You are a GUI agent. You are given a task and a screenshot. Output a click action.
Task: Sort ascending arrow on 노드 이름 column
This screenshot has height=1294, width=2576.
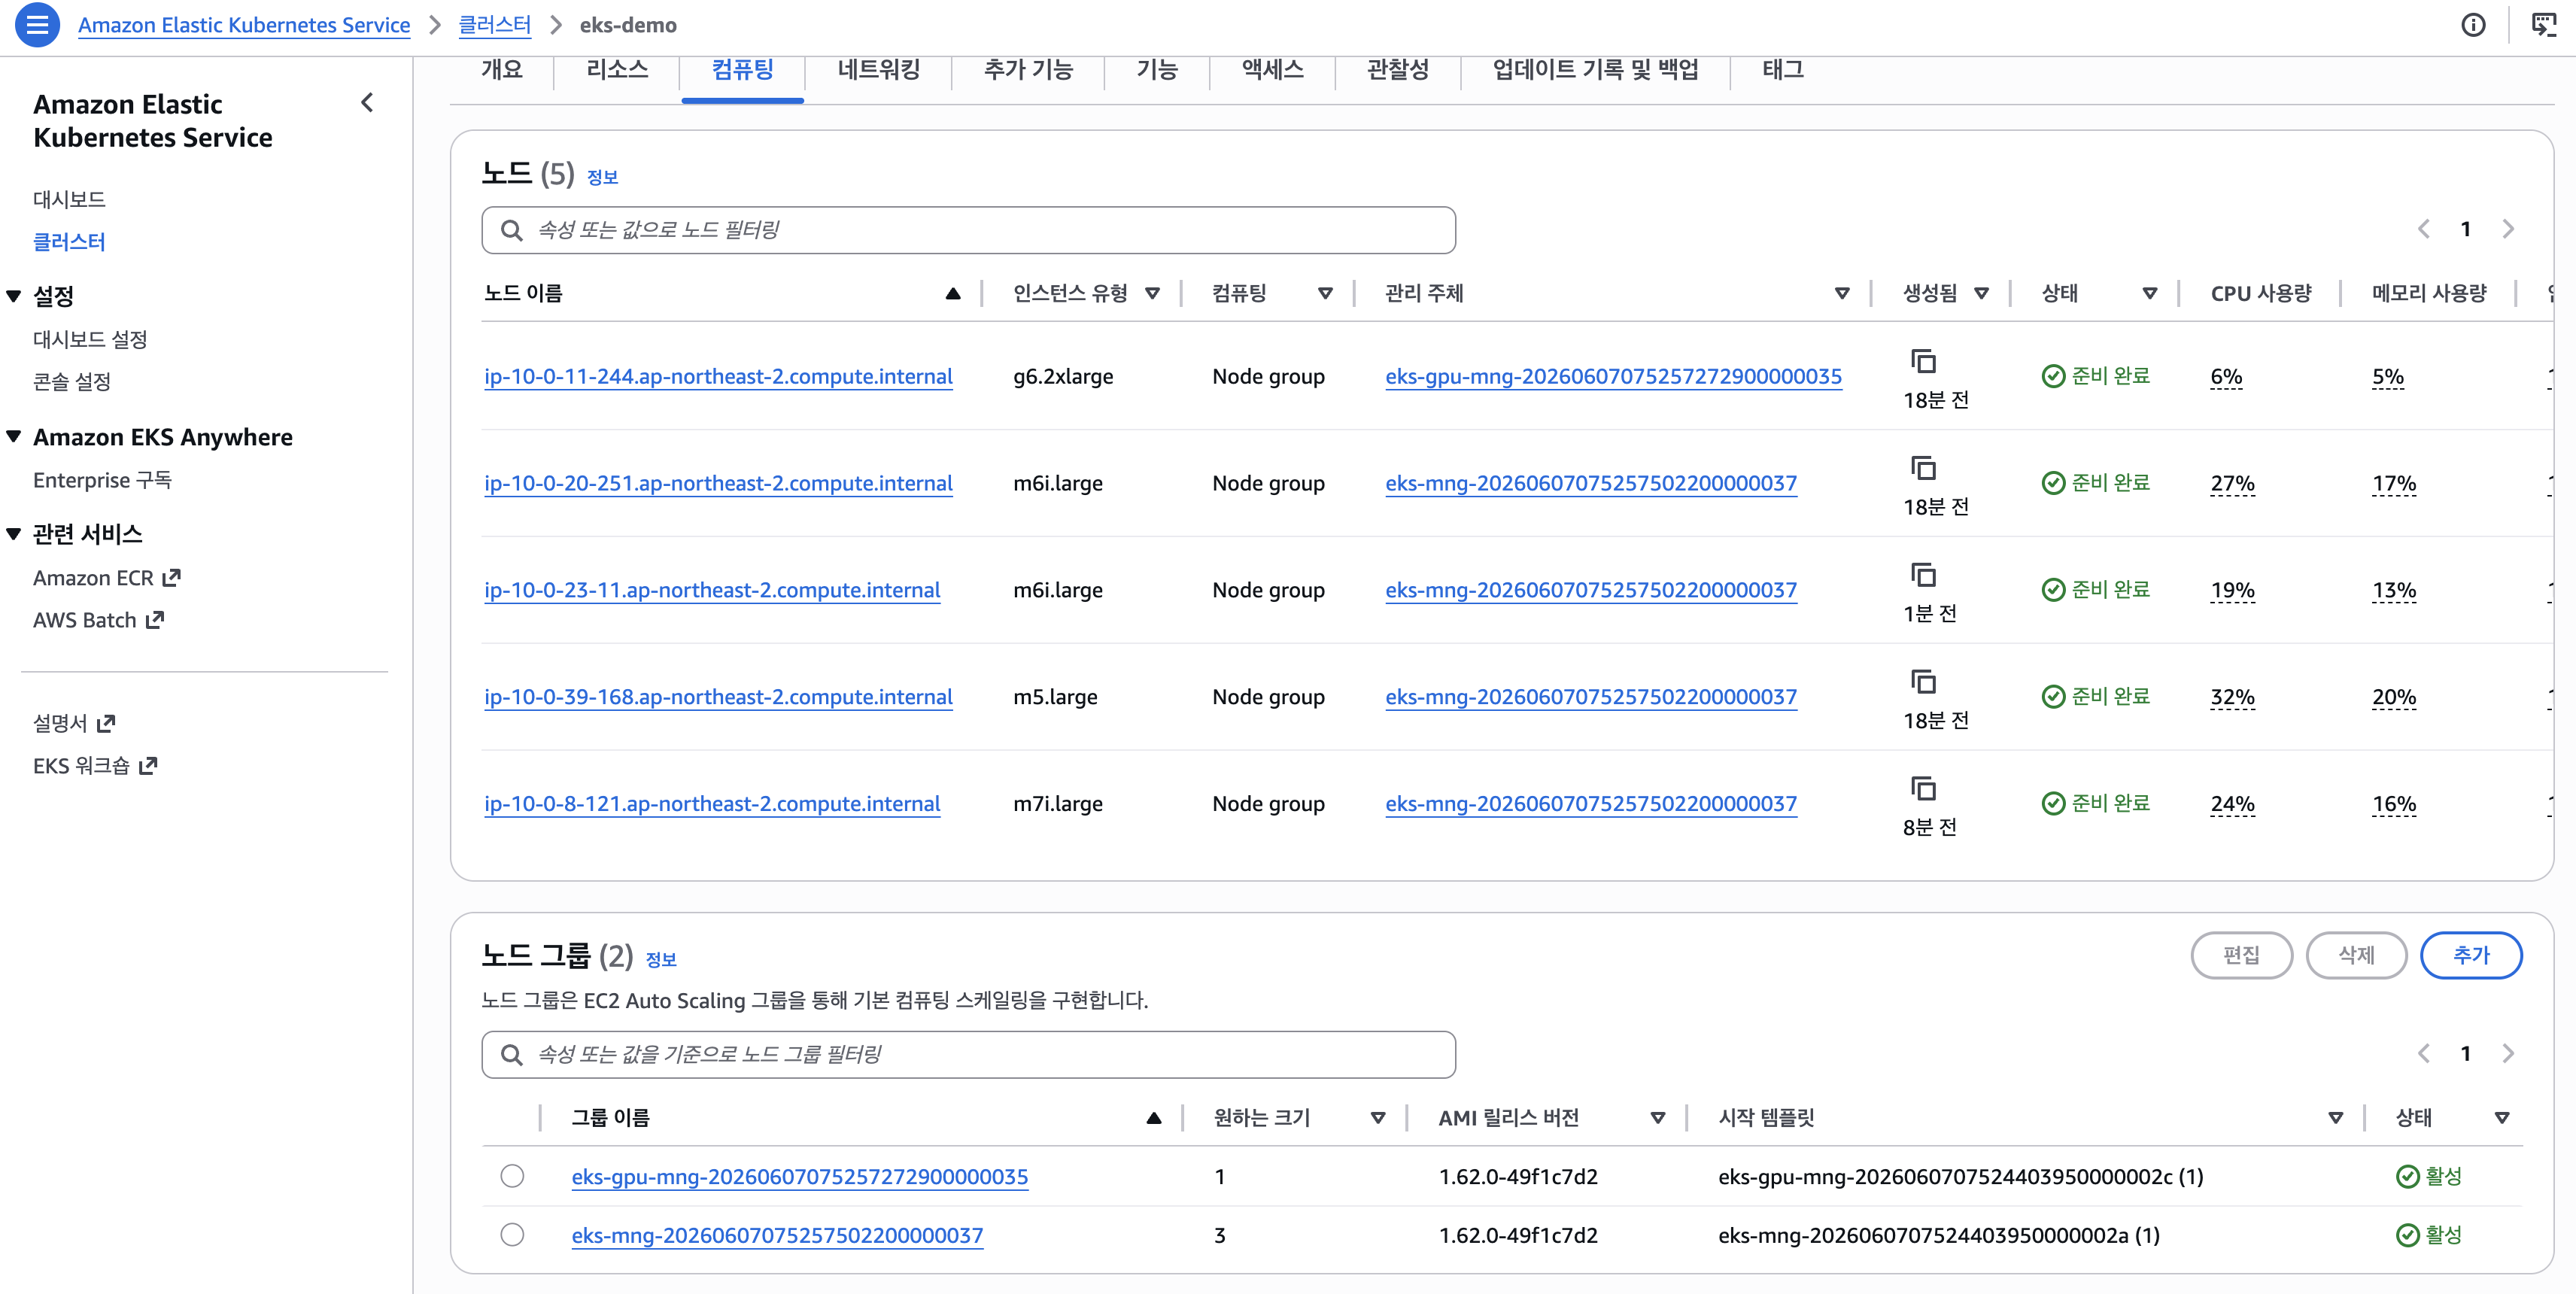[952, 293]
